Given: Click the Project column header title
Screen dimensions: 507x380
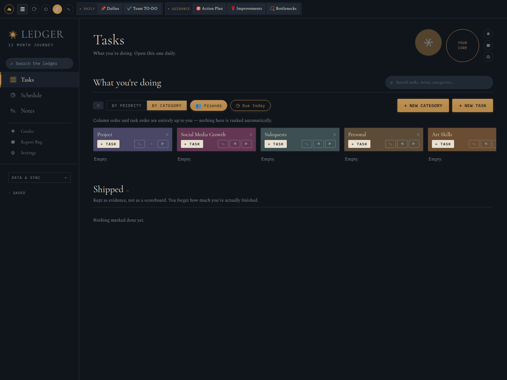Looking at the screenshot, I should [105, 135].
